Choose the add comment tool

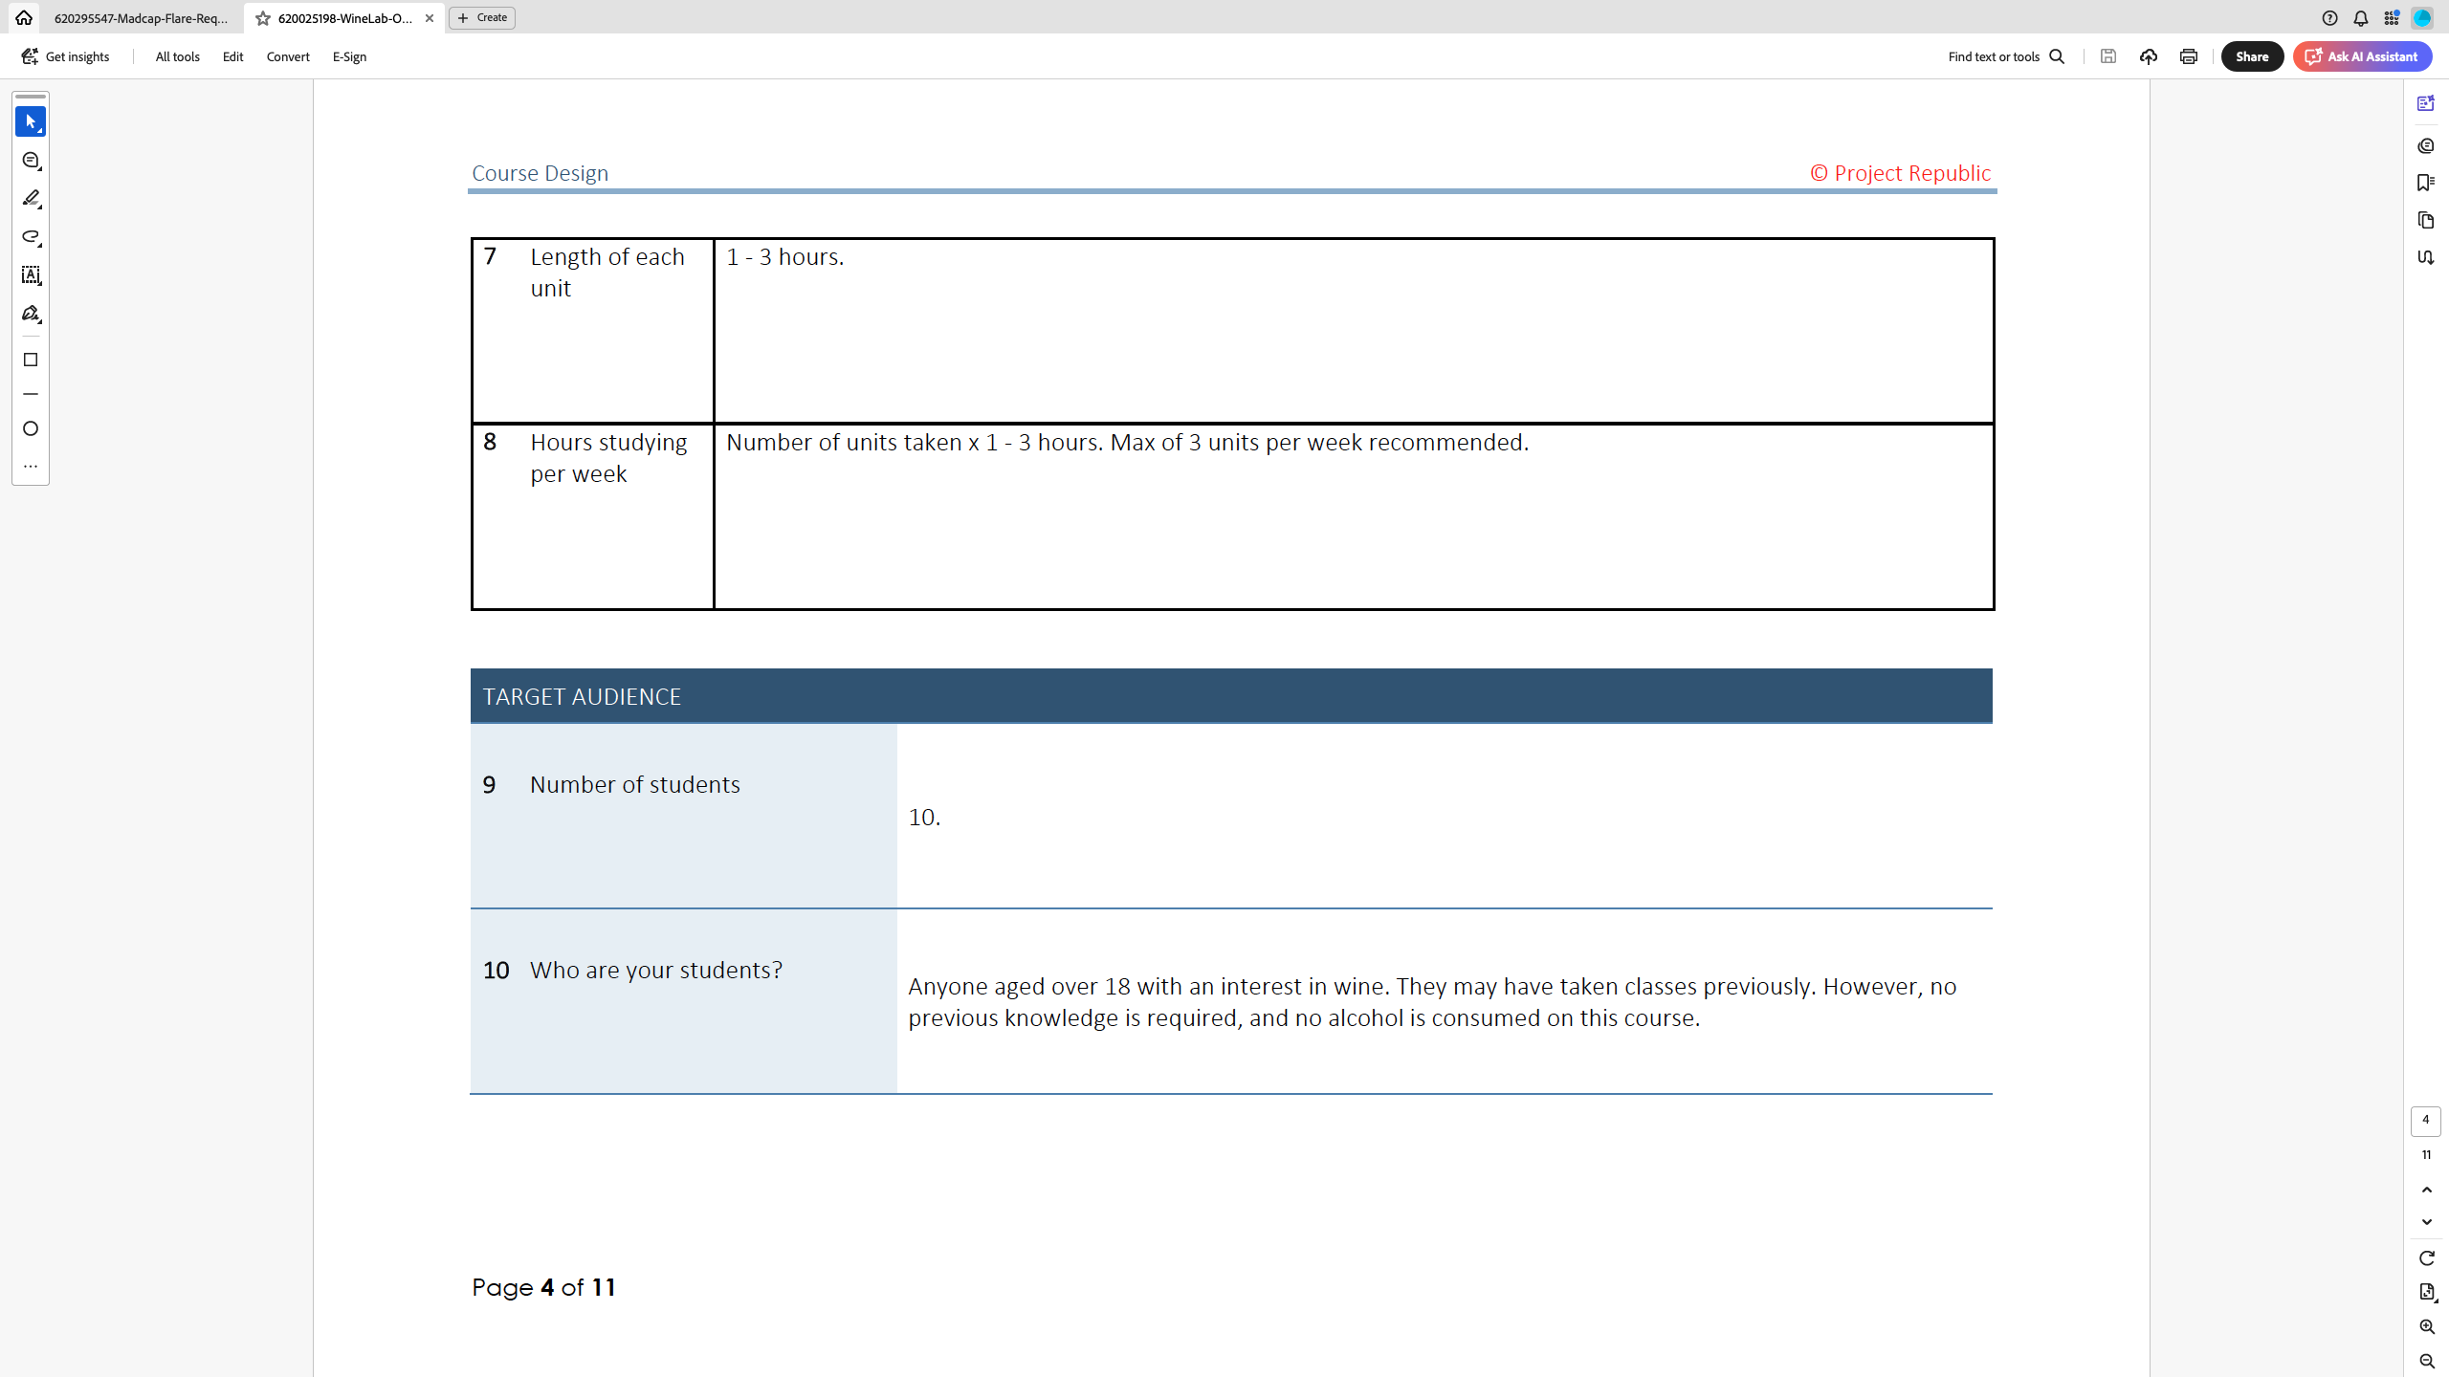(x=31, y=161)
